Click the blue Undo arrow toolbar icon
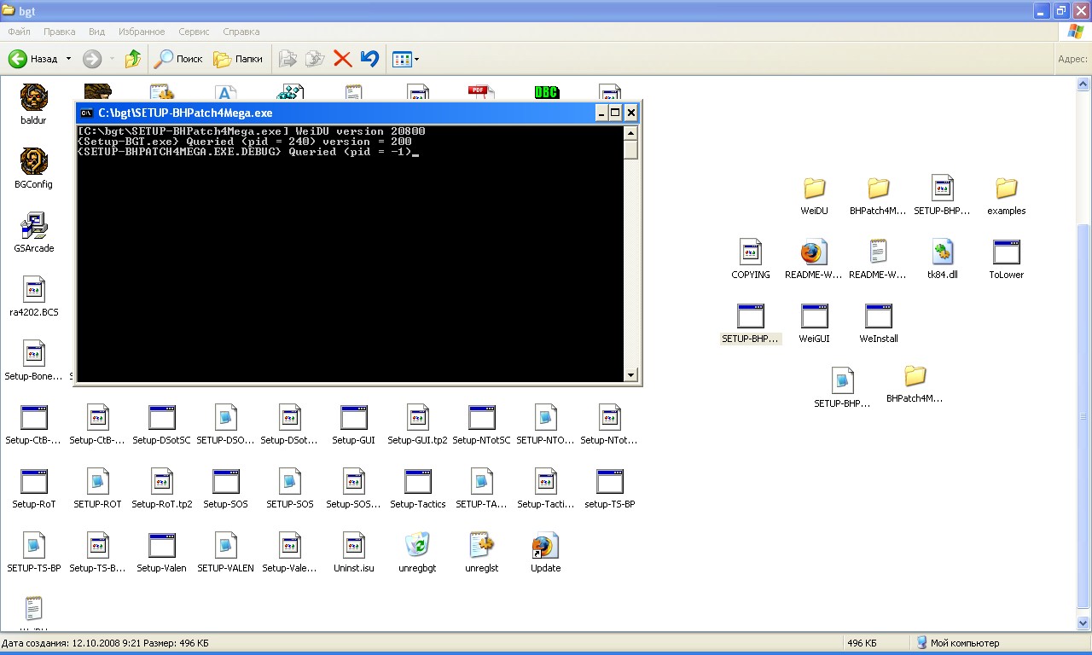Screen dimensions: 1092x655 pos(369,59)
